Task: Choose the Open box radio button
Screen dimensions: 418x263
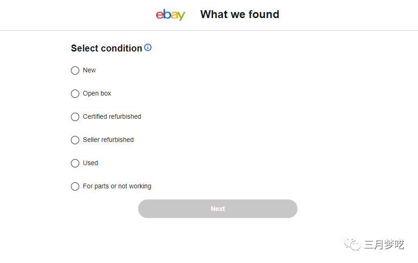Action: coord(75,94)
